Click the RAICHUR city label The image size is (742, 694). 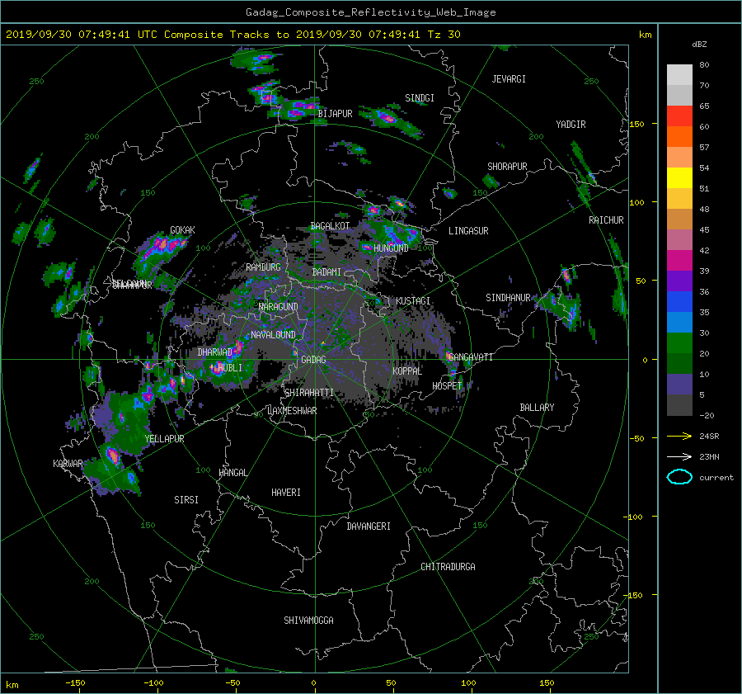click(x=606, y=220)
